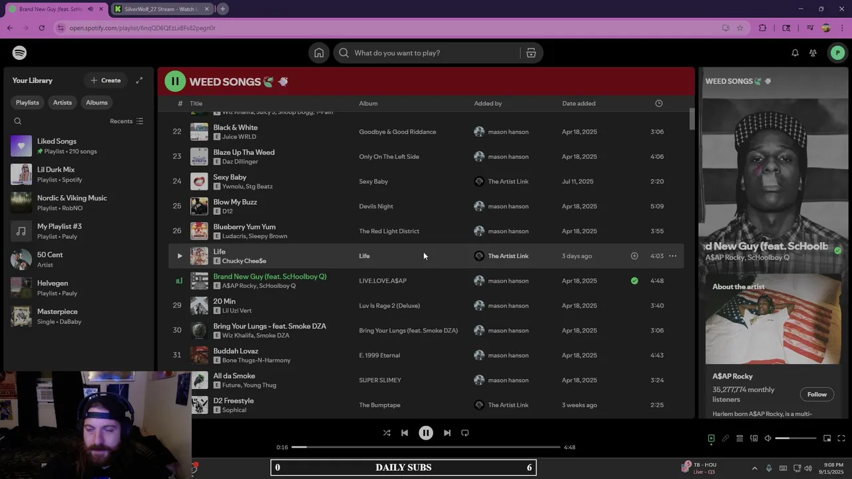This screenshot has height=479, width=852.
Task: Click the green check on Brand New Guy row
Action: click(634, 281)
